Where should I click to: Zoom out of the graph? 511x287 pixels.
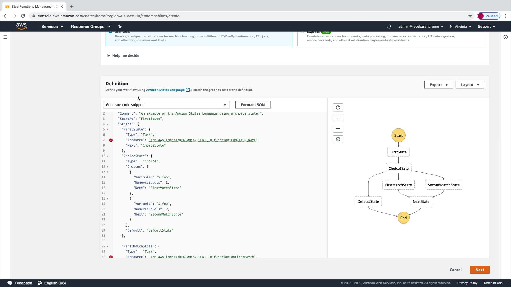pos(338,129)
